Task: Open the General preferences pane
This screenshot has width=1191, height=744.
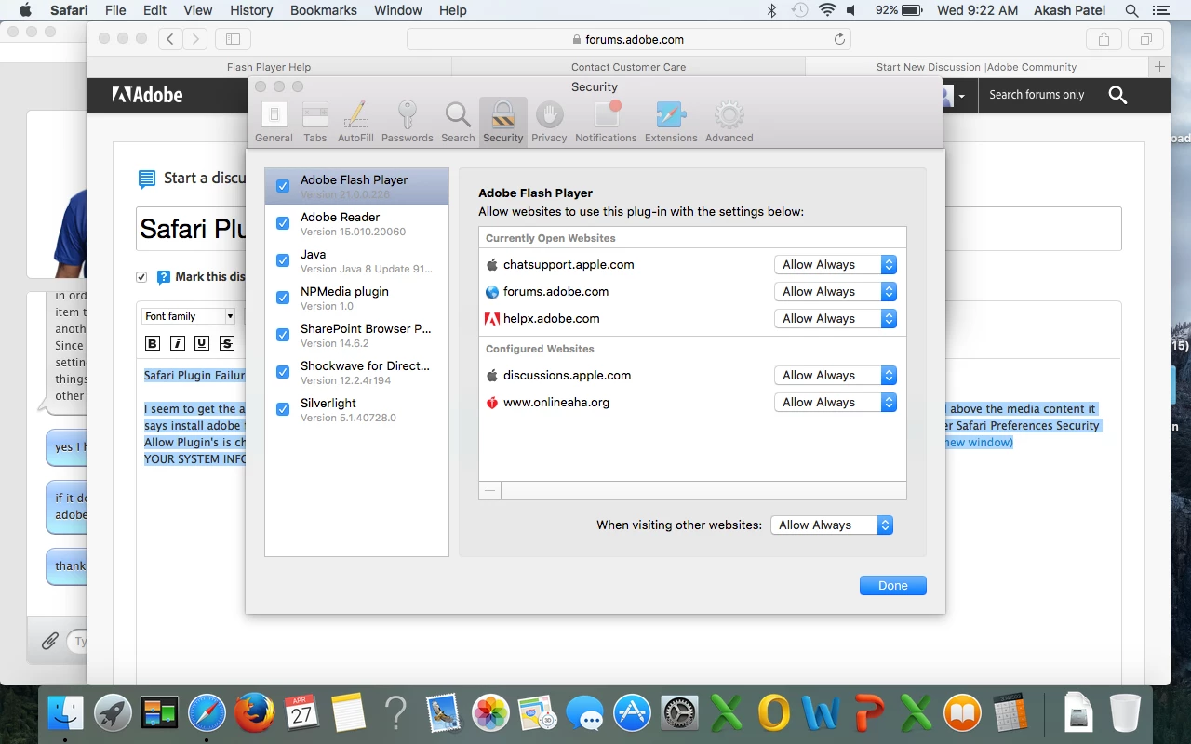Action: (274, 123)
